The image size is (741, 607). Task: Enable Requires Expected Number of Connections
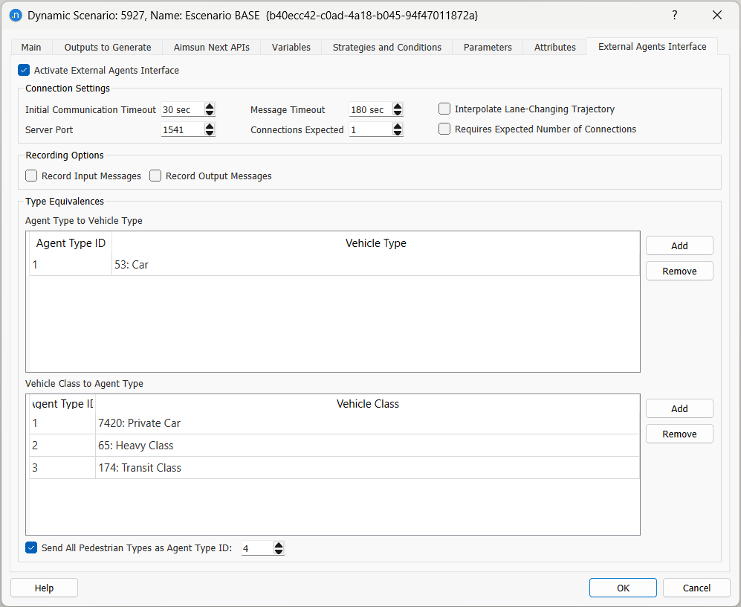coord(444,129)
